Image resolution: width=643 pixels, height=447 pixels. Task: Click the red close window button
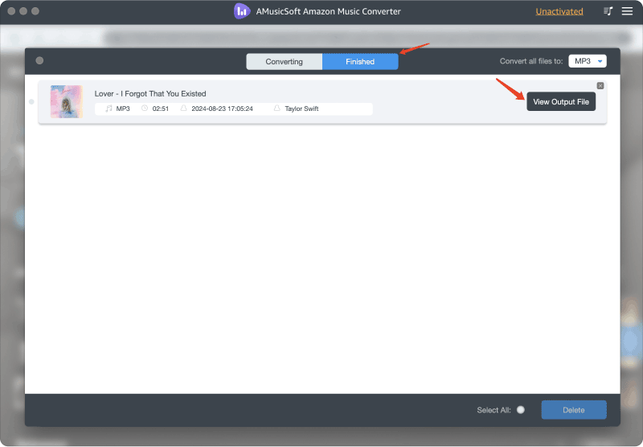[11, 11]
